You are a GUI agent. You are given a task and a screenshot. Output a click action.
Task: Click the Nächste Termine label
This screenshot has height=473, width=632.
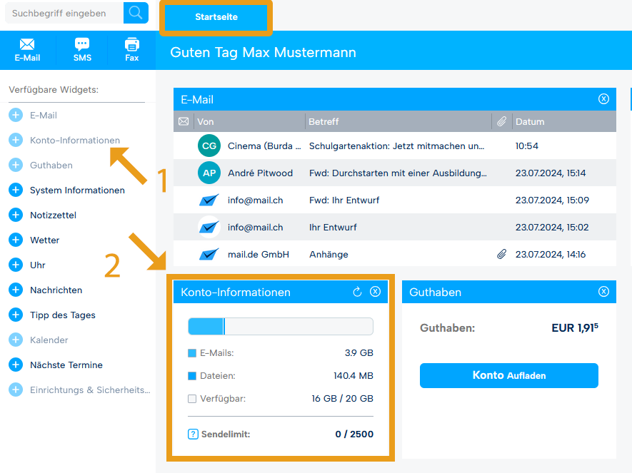click(x=66, y=365)
